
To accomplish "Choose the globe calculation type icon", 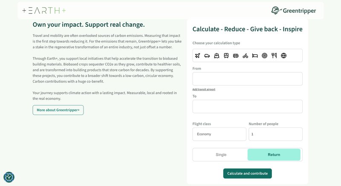I will pos(283,56).
